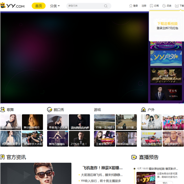Image resolution: width=184 pixels, height=184 pixels.
Task: Open the 歌舞 category heading
Action: [10, 110]
